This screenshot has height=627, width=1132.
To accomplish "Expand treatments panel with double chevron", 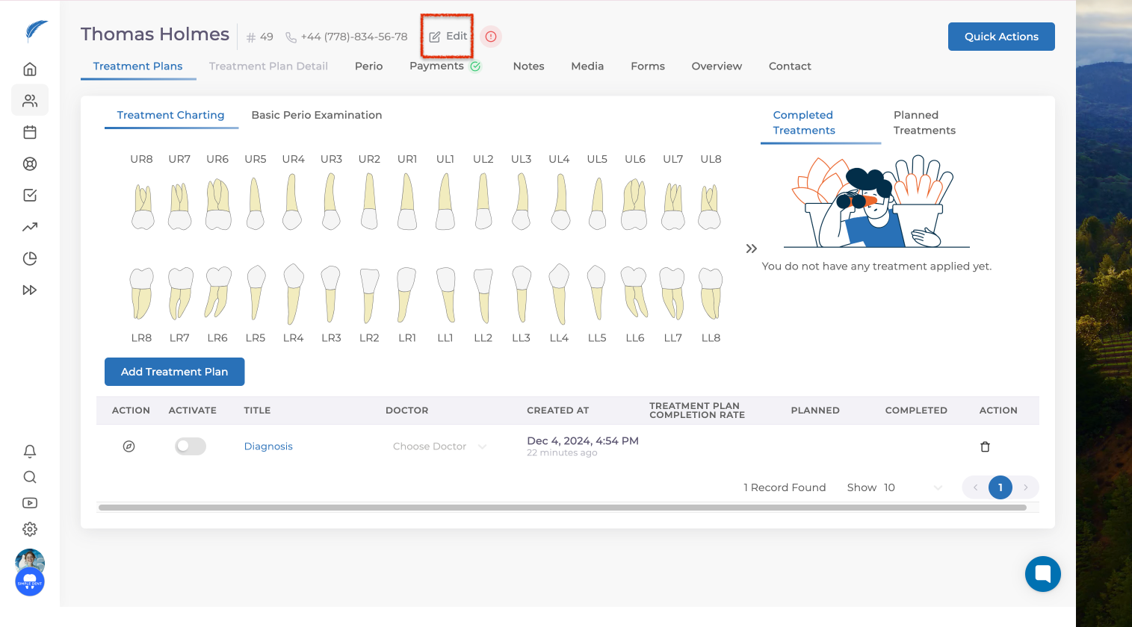I will point(751,249).
